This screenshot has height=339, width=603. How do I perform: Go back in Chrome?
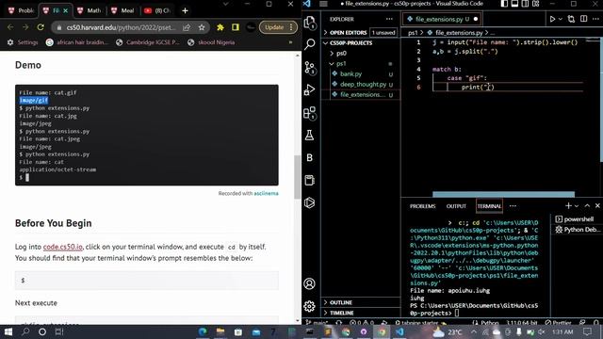coord(10,27)
